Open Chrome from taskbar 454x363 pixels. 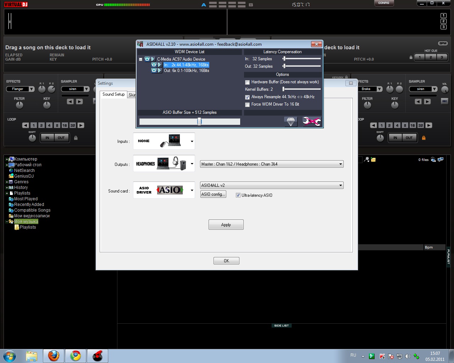(76, 356)
